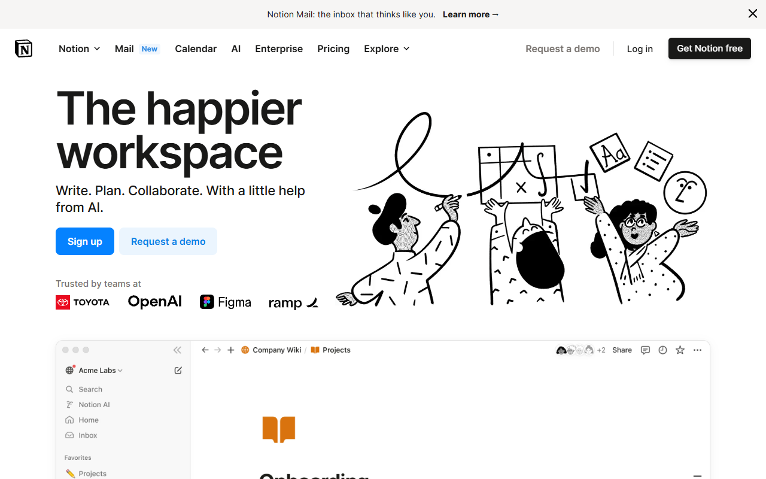Click the plus icon to add page
This screenshot has width=766, height=479.
point(231,350)
